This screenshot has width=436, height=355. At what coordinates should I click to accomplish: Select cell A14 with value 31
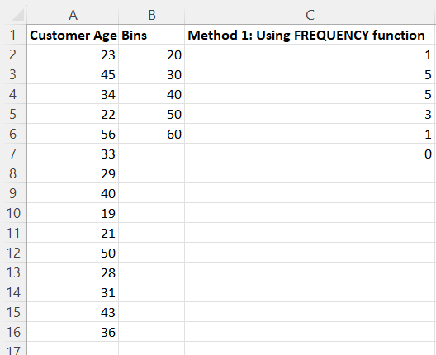[x=73, y=292]
